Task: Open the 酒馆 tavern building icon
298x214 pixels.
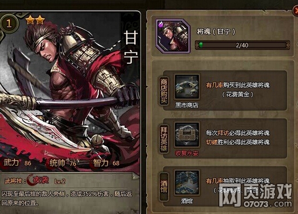Action: pyautogui.click(x=187, y=182)
